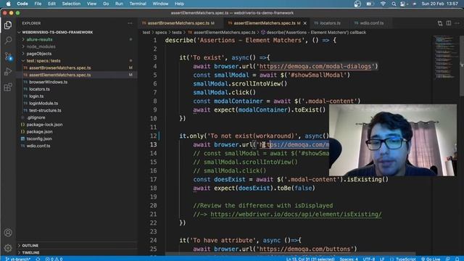Click battery status in menu bar
464x261 pixels.
point(370,4)
